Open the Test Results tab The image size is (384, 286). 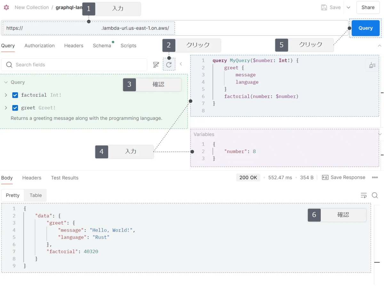[x=65, y=178]
